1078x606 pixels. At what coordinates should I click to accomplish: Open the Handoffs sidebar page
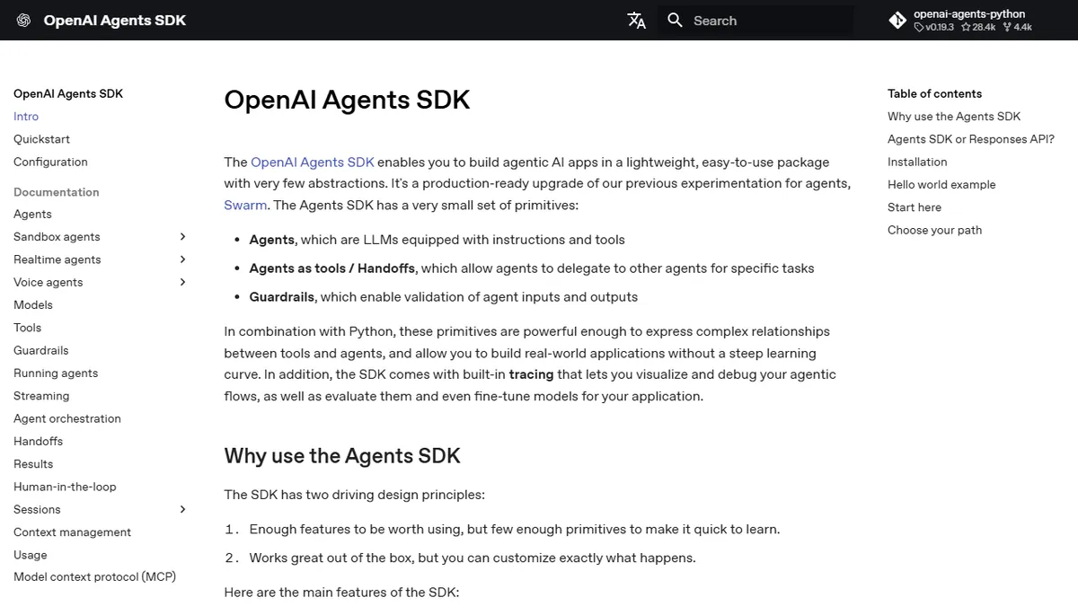click(x=38, y=441)
